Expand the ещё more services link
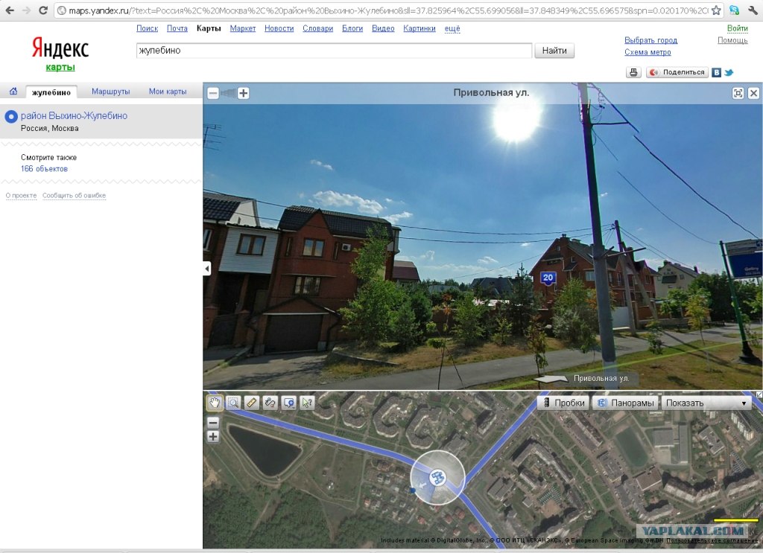This screenshot has height=553, width=763. coord(452,29)
